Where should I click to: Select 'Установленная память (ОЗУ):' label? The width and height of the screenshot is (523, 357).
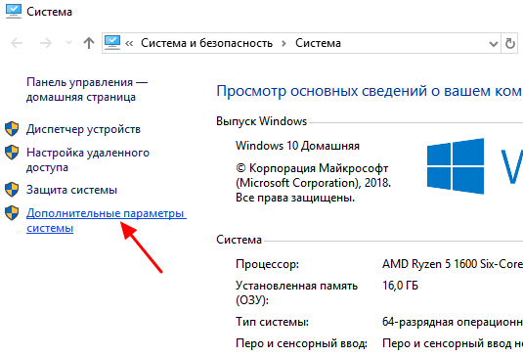296,292
